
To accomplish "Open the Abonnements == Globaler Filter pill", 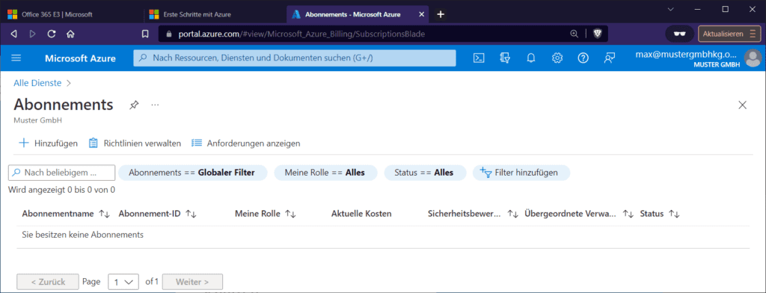I will (x=192, y=173).
